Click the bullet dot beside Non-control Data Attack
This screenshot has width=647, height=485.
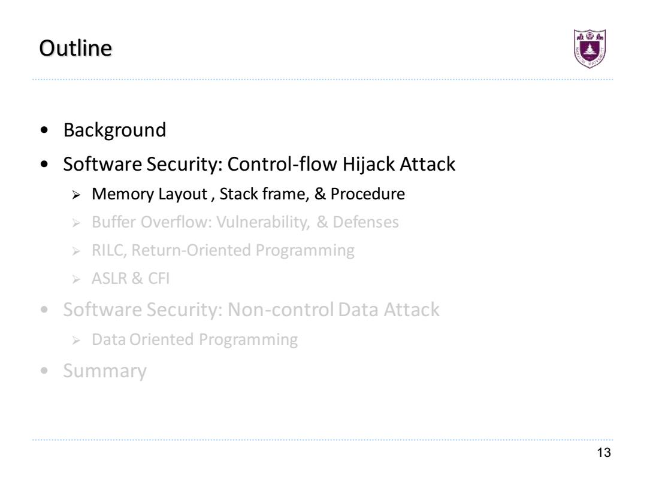coord(44,310)
